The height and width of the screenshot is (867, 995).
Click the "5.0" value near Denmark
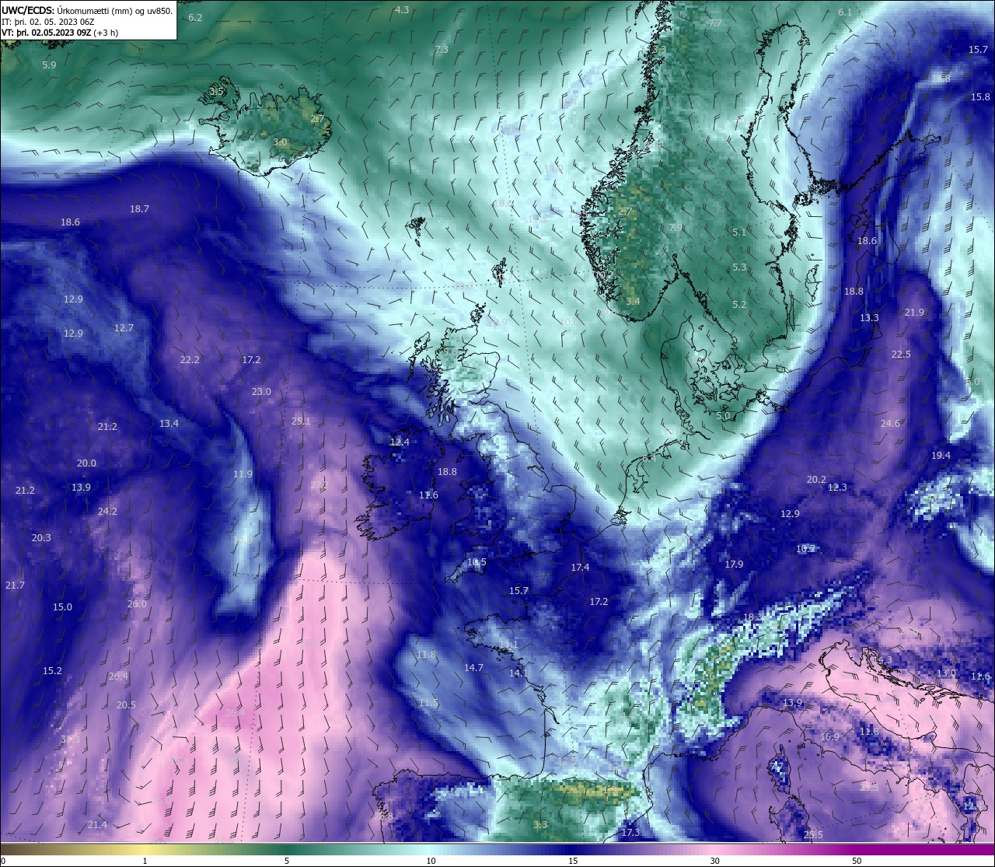click(723, 416)
